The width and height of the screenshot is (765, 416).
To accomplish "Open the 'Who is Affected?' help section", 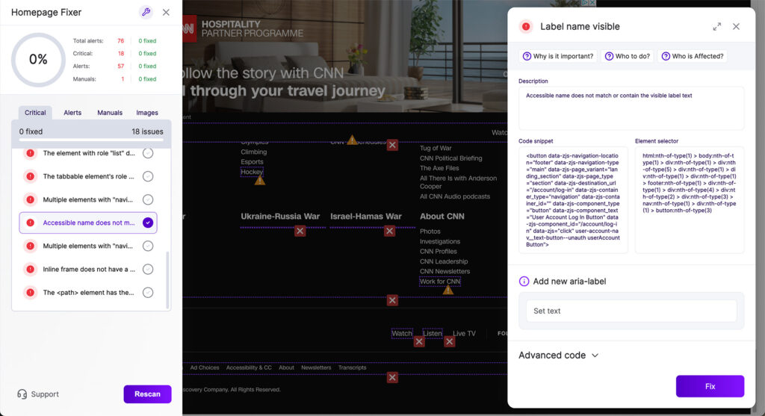I will click(x=692, y=56).
